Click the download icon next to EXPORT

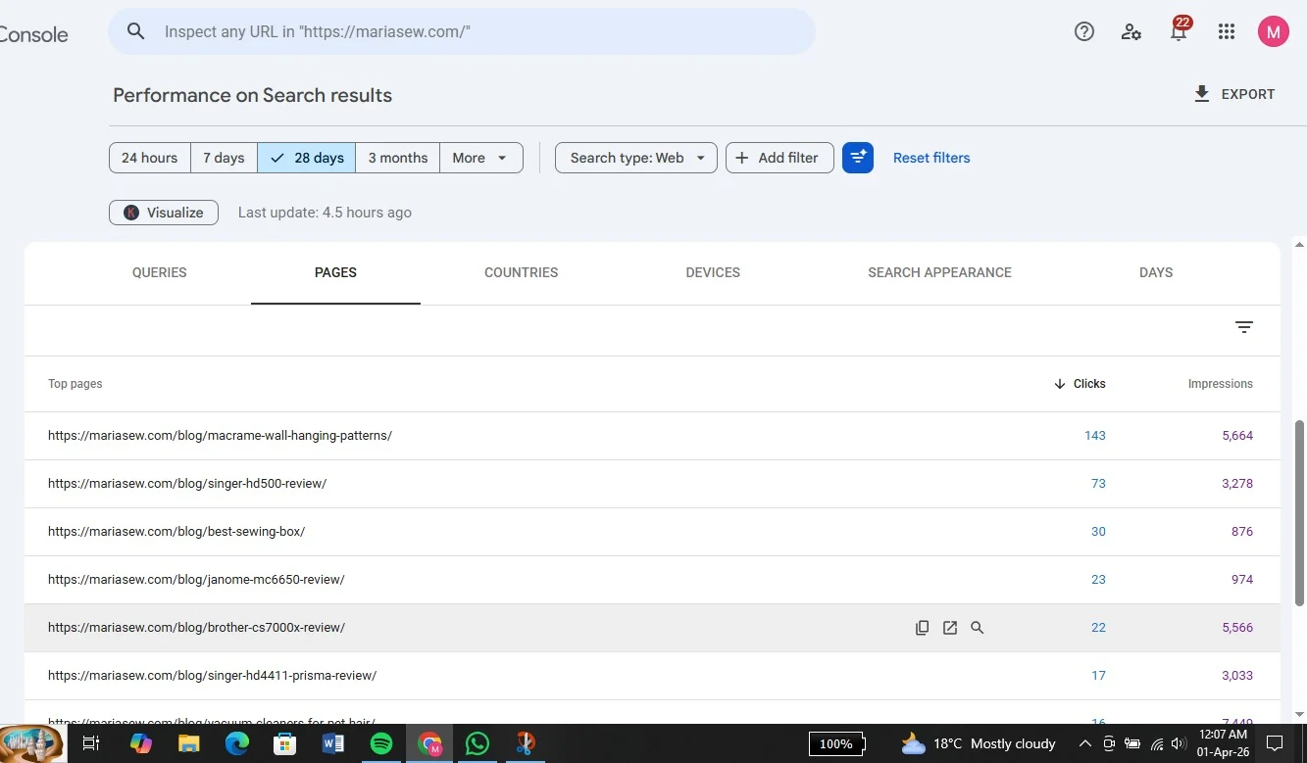1202,94
